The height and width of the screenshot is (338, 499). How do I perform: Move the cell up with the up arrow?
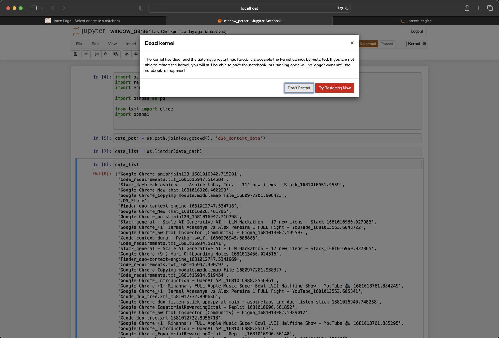click(127, 54)
